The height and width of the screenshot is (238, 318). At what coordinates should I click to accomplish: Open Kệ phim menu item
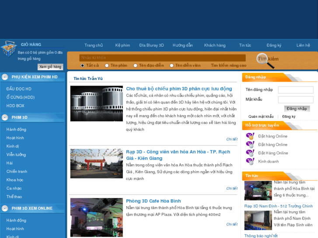[x=122, y=45]
